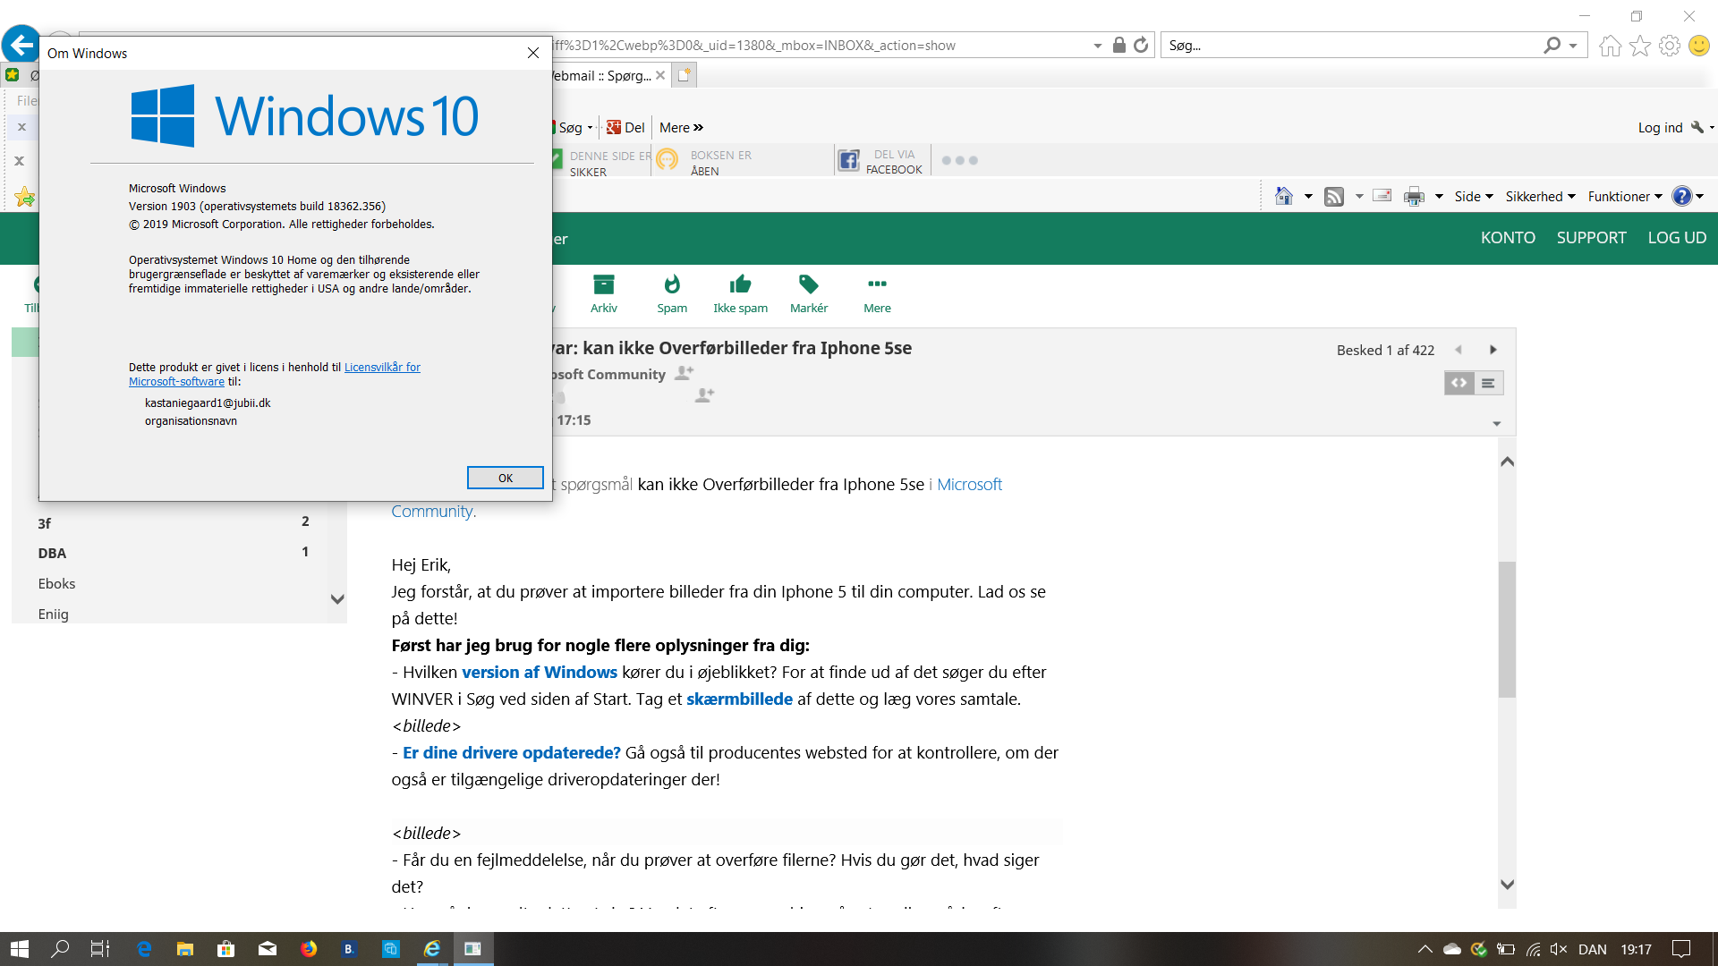Click the Markér tag icon
1718x966 pixels.
pyautogui.click(x=809, y=285)
